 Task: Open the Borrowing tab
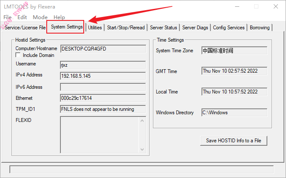(x=260, y=28)
